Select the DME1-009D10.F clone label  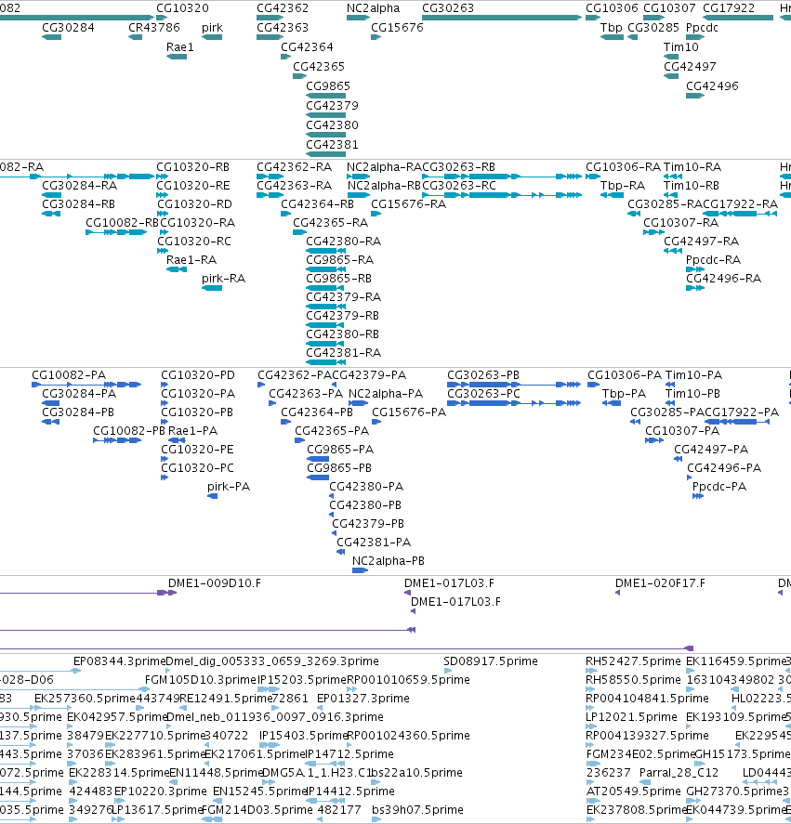(215, 583)
